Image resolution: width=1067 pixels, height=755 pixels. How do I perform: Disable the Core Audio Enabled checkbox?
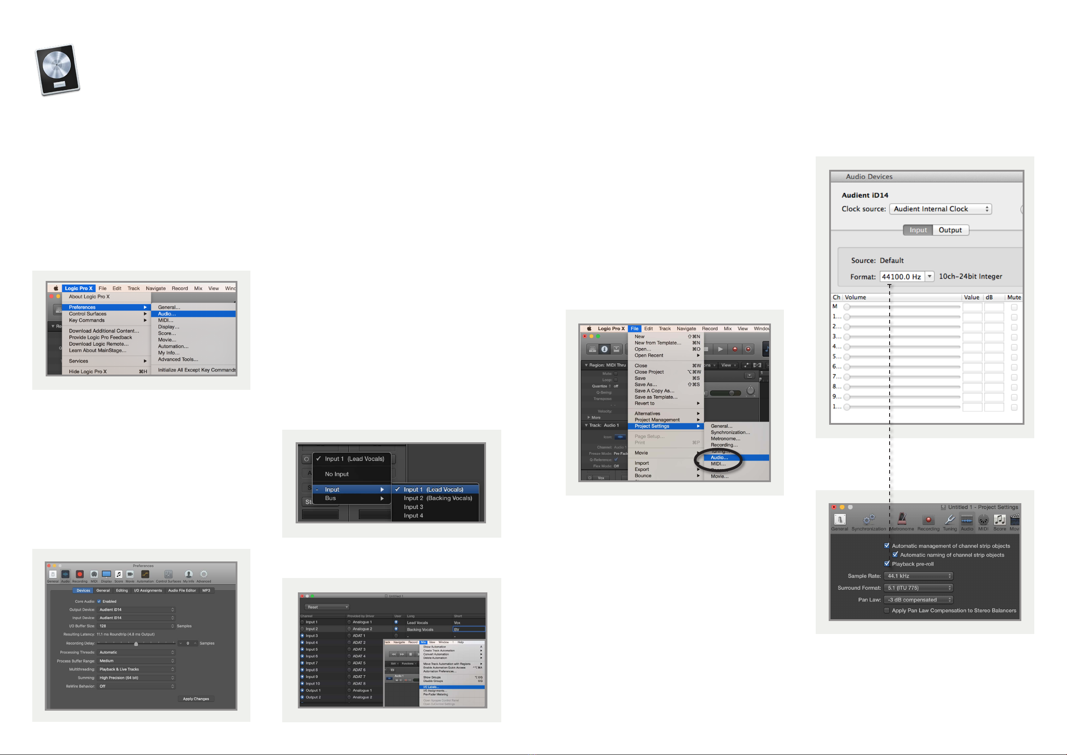(x=99, y=601)
